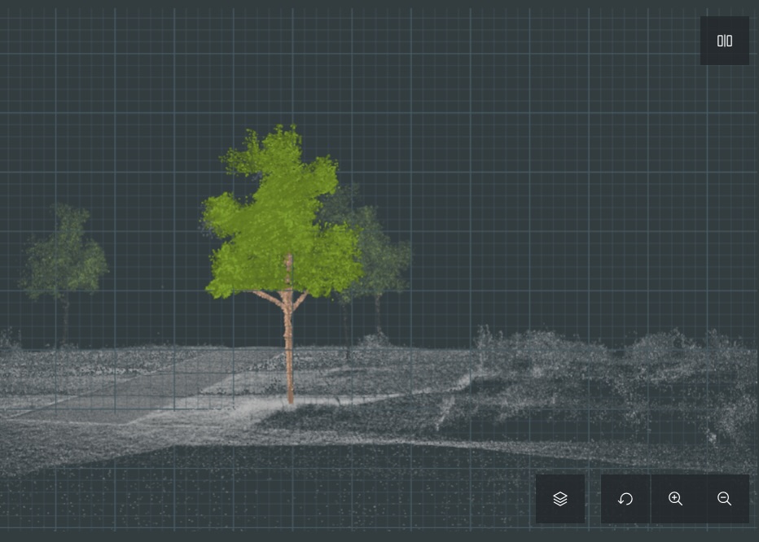Screen dimensions: 759x542
Task: Click the topmost tip of green crown
Action: click(282, 129)
